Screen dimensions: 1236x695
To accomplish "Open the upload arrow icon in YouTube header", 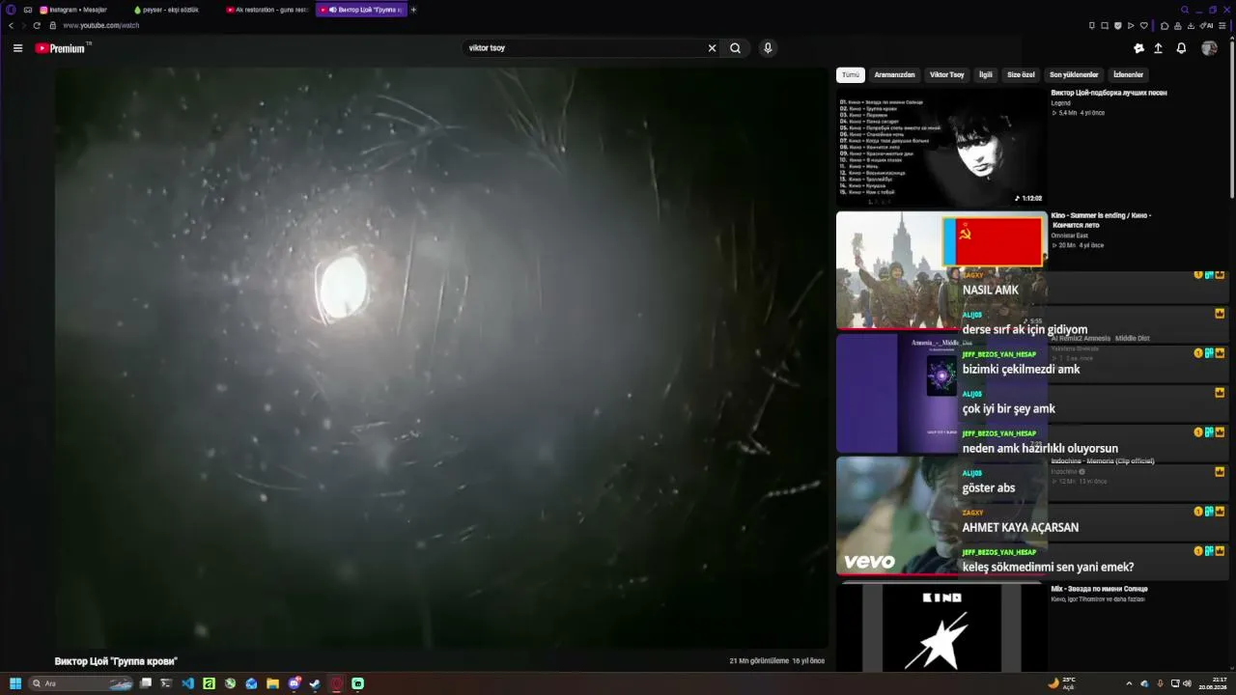I will tap(1159, 48).
